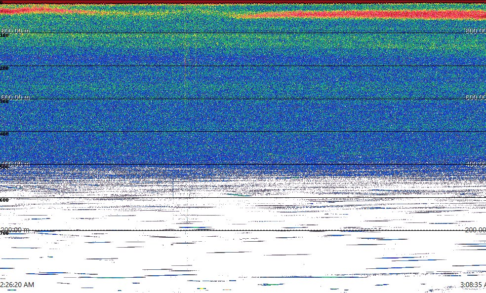Image resolution: width=486 pixels, height=293 pixels.
Task: Select the right-edge 600 m range label
Action: (476, 97)
